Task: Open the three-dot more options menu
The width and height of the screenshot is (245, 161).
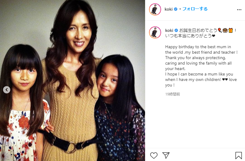Action: (x=239, y=10)
